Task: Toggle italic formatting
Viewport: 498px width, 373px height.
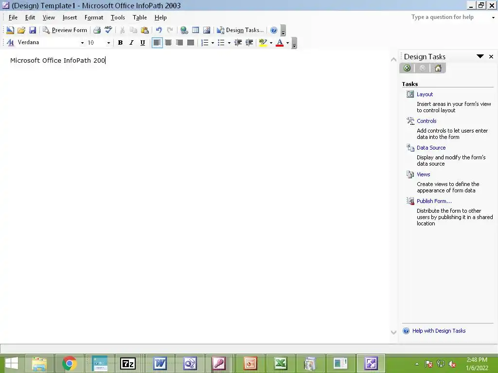Action: pos(131,43)
